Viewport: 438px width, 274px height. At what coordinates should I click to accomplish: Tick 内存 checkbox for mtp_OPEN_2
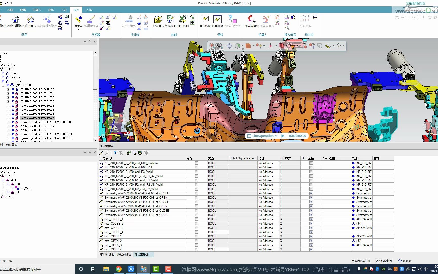pyautogui.click(x=196, y=241)
